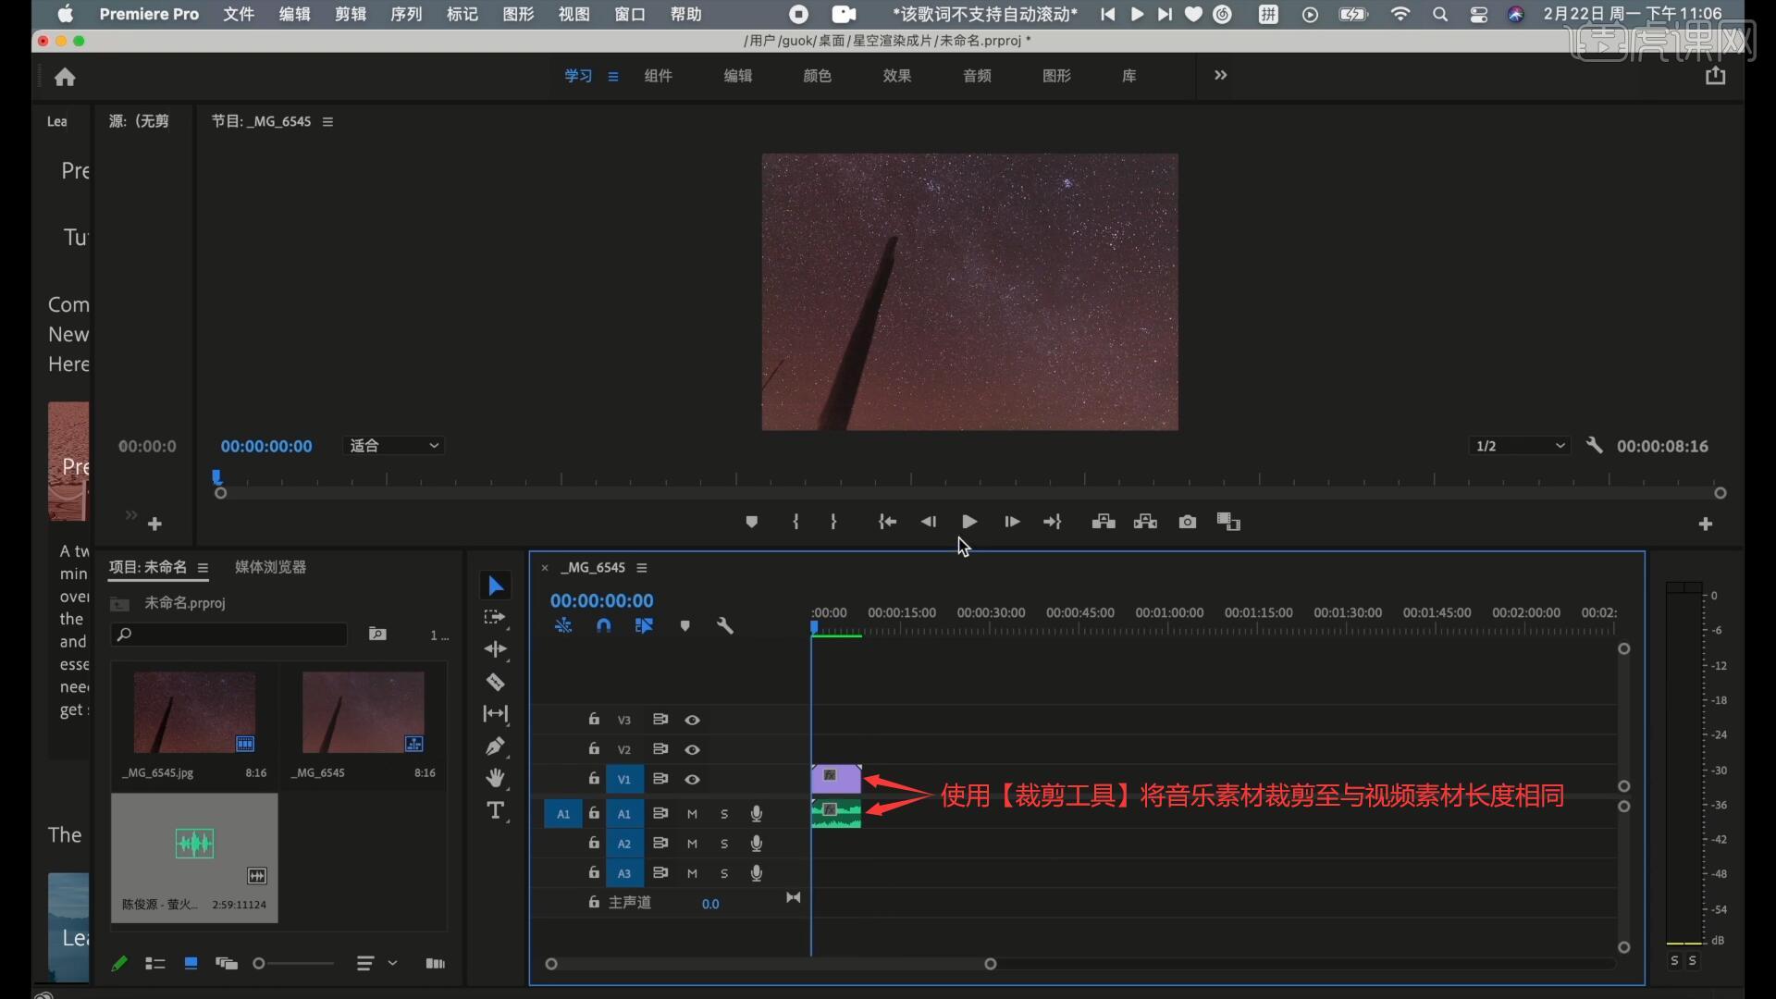Open the 适合 zoom level dropdown
This screenshot has height=999, width=1776.
point(393,446)
